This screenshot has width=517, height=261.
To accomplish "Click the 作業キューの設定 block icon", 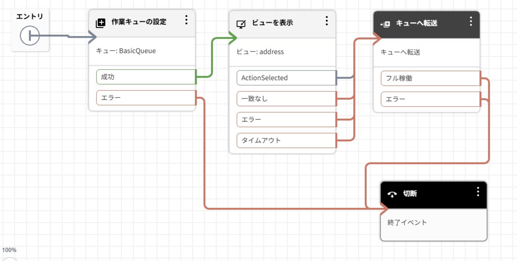I will click(x=100, y=23).
